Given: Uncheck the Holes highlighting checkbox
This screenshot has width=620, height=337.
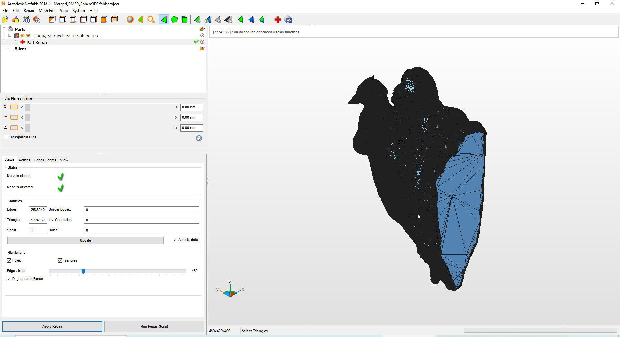Looking at the screenshot, I should [9, 261].
